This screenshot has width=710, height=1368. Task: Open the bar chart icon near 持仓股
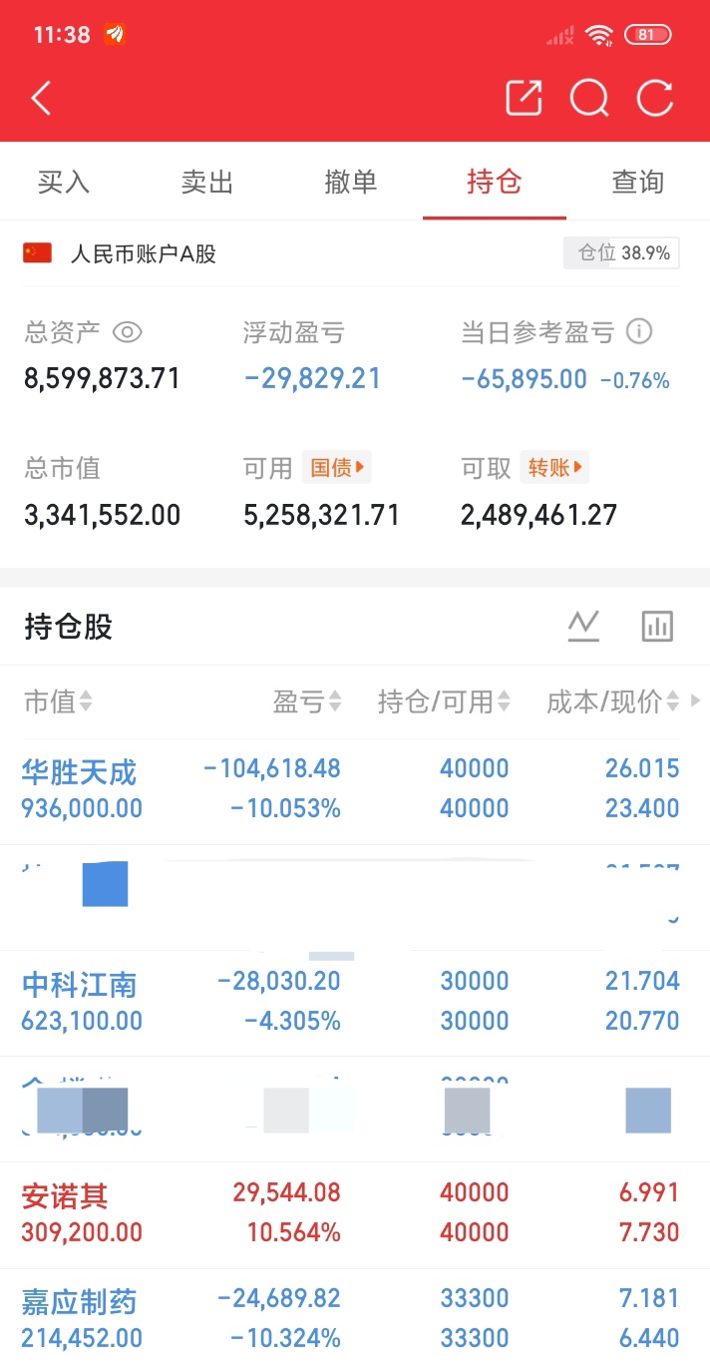657,626
